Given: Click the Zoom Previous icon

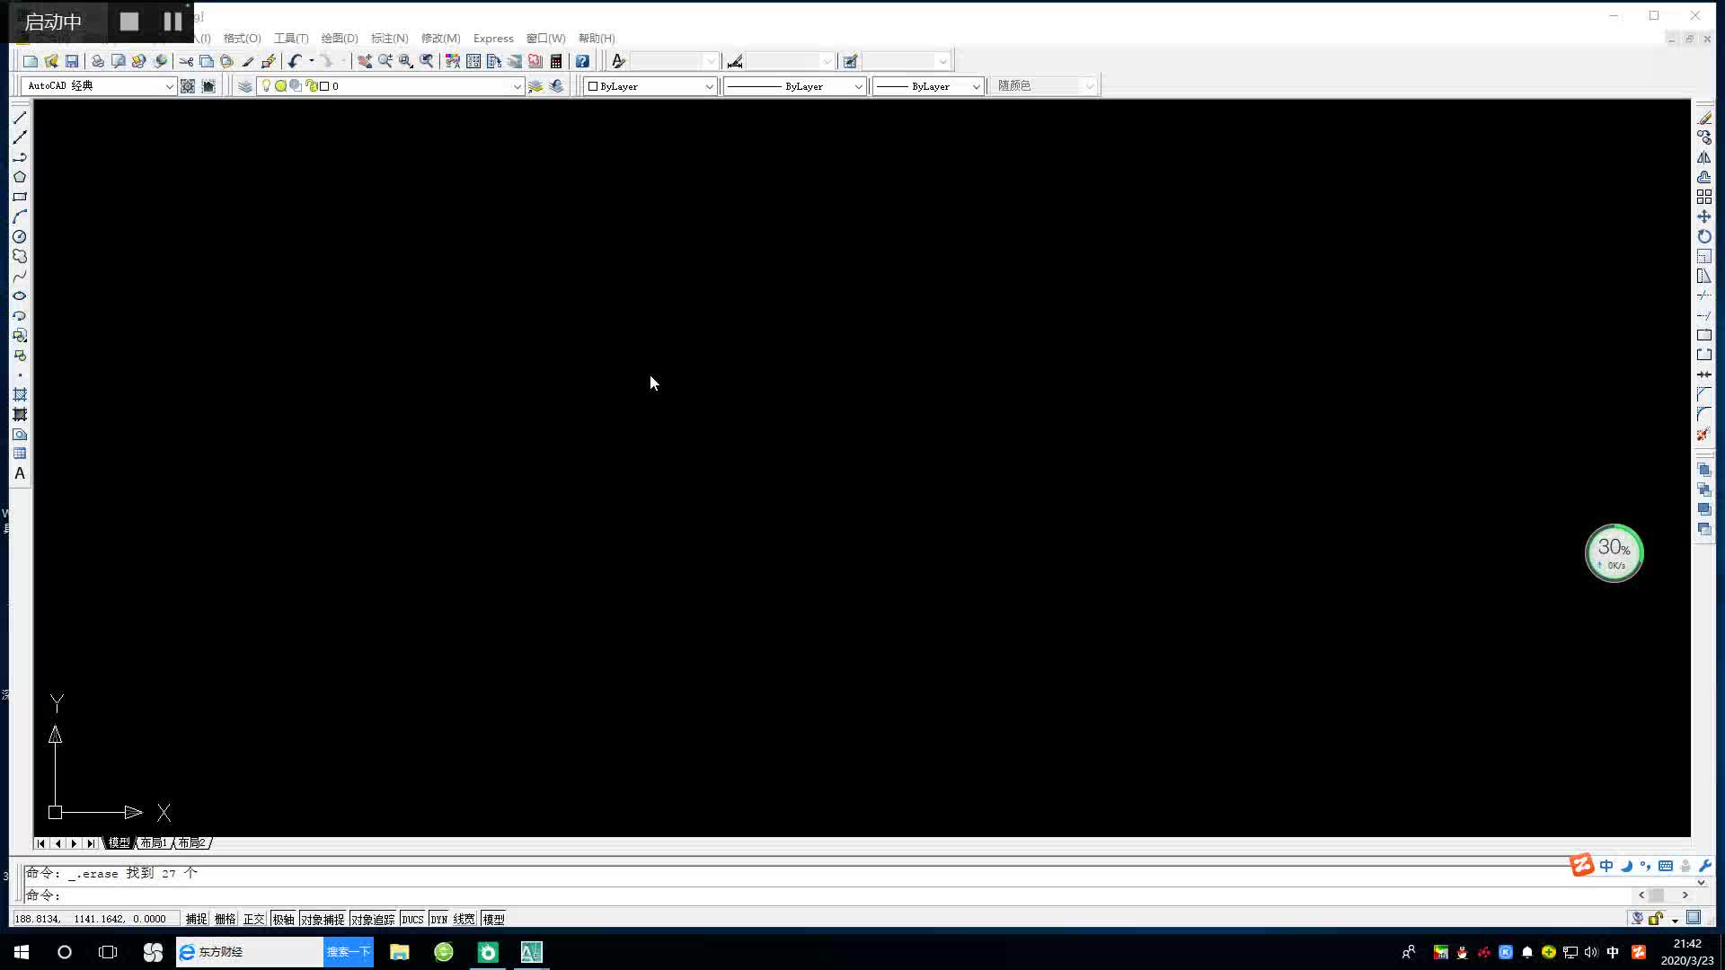Looking at the screenshot, I should pos(427,61).
